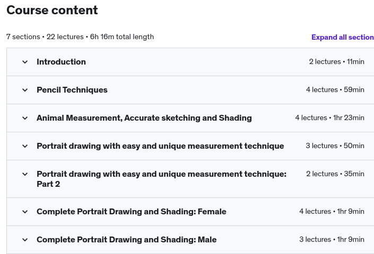The height and width of the screenshot is (254, 374).
Task: Click '2 lectures • 35min' text
Action: pyautogui.click(x=335, y=174)
